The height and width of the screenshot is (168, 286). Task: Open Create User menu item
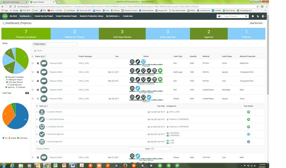128,16
